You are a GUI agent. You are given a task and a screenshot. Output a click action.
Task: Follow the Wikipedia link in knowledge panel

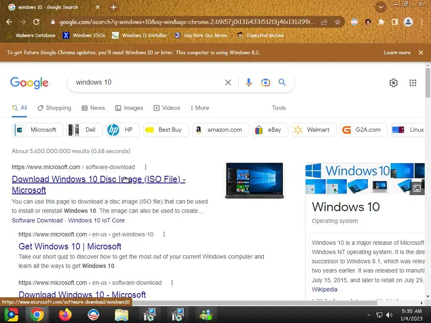point(325,289)
